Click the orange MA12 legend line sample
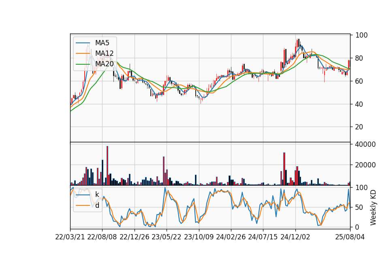Screen dimensions: 389x279 click(x=83, y=53)
